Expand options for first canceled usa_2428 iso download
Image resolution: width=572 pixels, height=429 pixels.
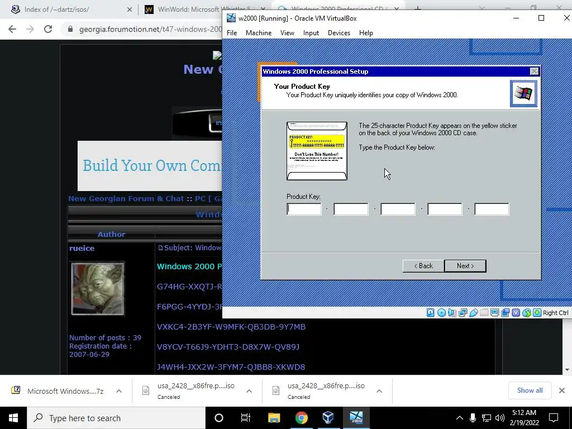(249, 391)
